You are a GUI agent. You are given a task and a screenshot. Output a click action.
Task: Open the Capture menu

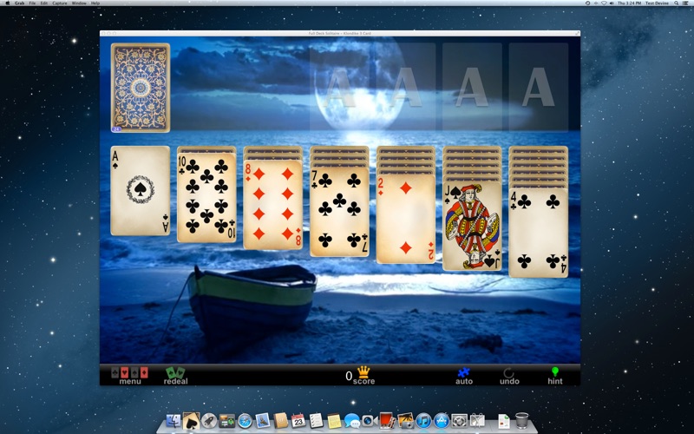click(x=59, y=3)
